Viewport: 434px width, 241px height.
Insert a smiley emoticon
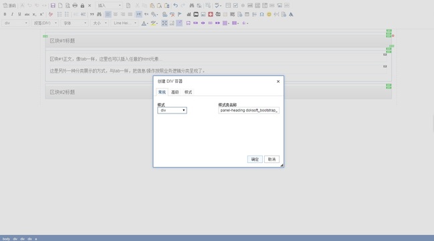click(x=269, y=15)
